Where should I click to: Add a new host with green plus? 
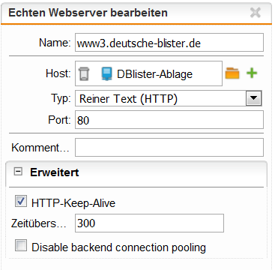[x=252, y=73]
